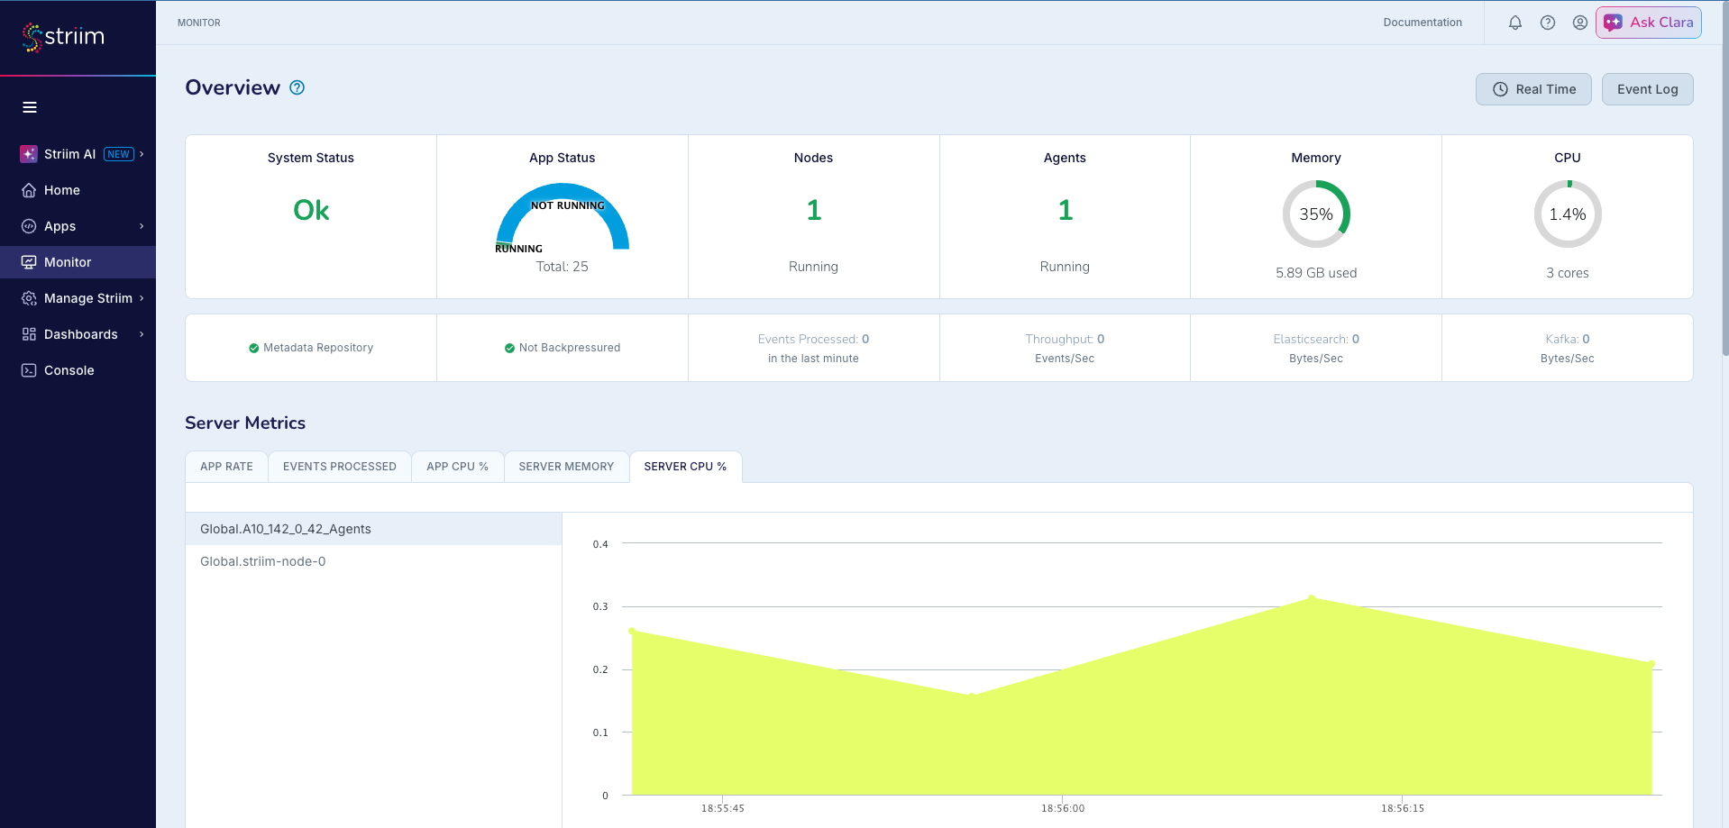Click the Total: 25 label
1729x828 pixels.
(563, 267)
